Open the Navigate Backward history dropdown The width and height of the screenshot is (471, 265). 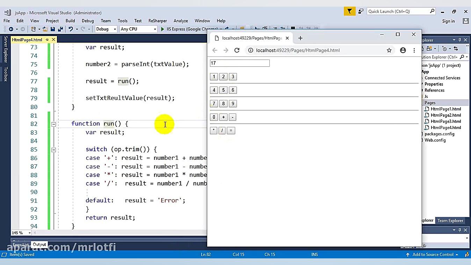(x=16, y=29)
